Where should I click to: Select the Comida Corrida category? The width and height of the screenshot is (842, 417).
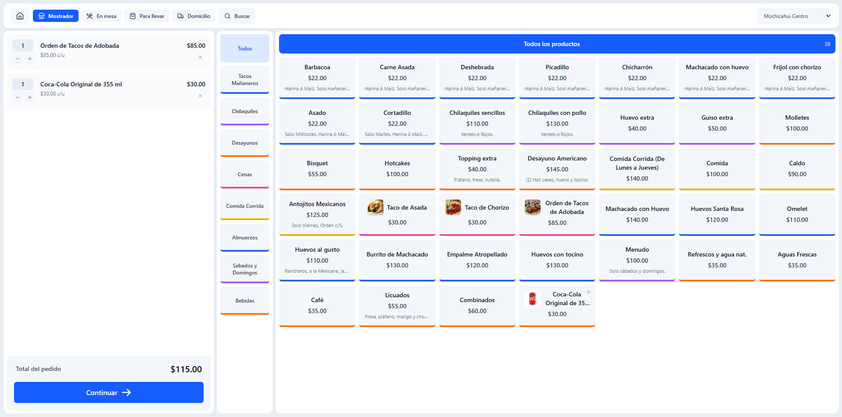point(245,206)
